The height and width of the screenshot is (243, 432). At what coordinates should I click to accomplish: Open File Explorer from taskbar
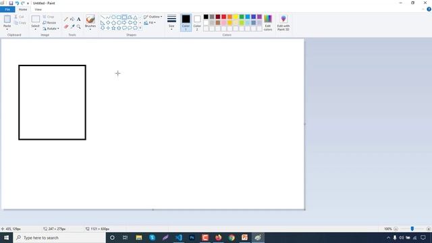click(x=139, y=238)
